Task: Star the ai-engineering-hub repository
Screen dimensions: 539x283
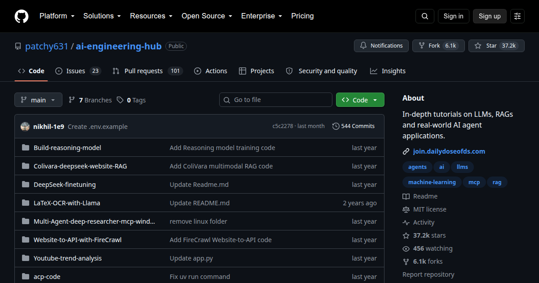Action: point(496,46)
